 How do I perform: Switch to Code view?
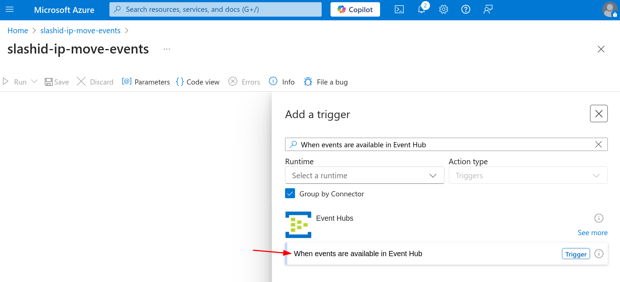click(198, 82)
